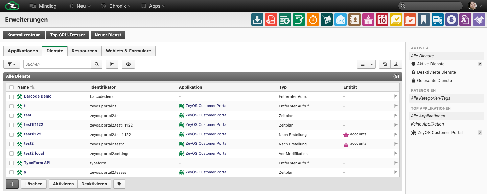Click the Löschen button
Image resolution: width=487 pixels, height=194 pixels.
[x=34, y=184]
